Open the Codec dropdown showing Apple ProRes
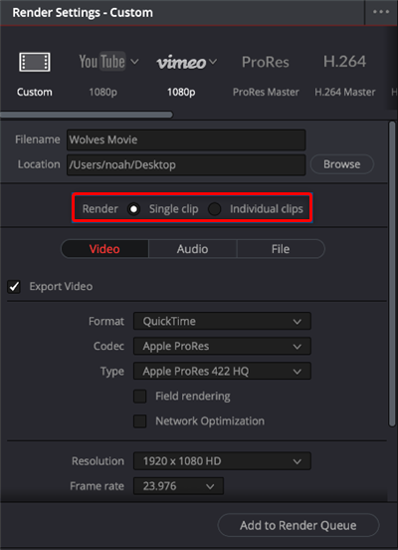 (x=222, y=346)
